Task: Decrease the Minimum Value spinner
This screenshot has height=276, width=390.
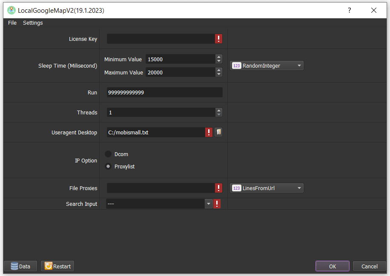Action: (x=218, y=61)
